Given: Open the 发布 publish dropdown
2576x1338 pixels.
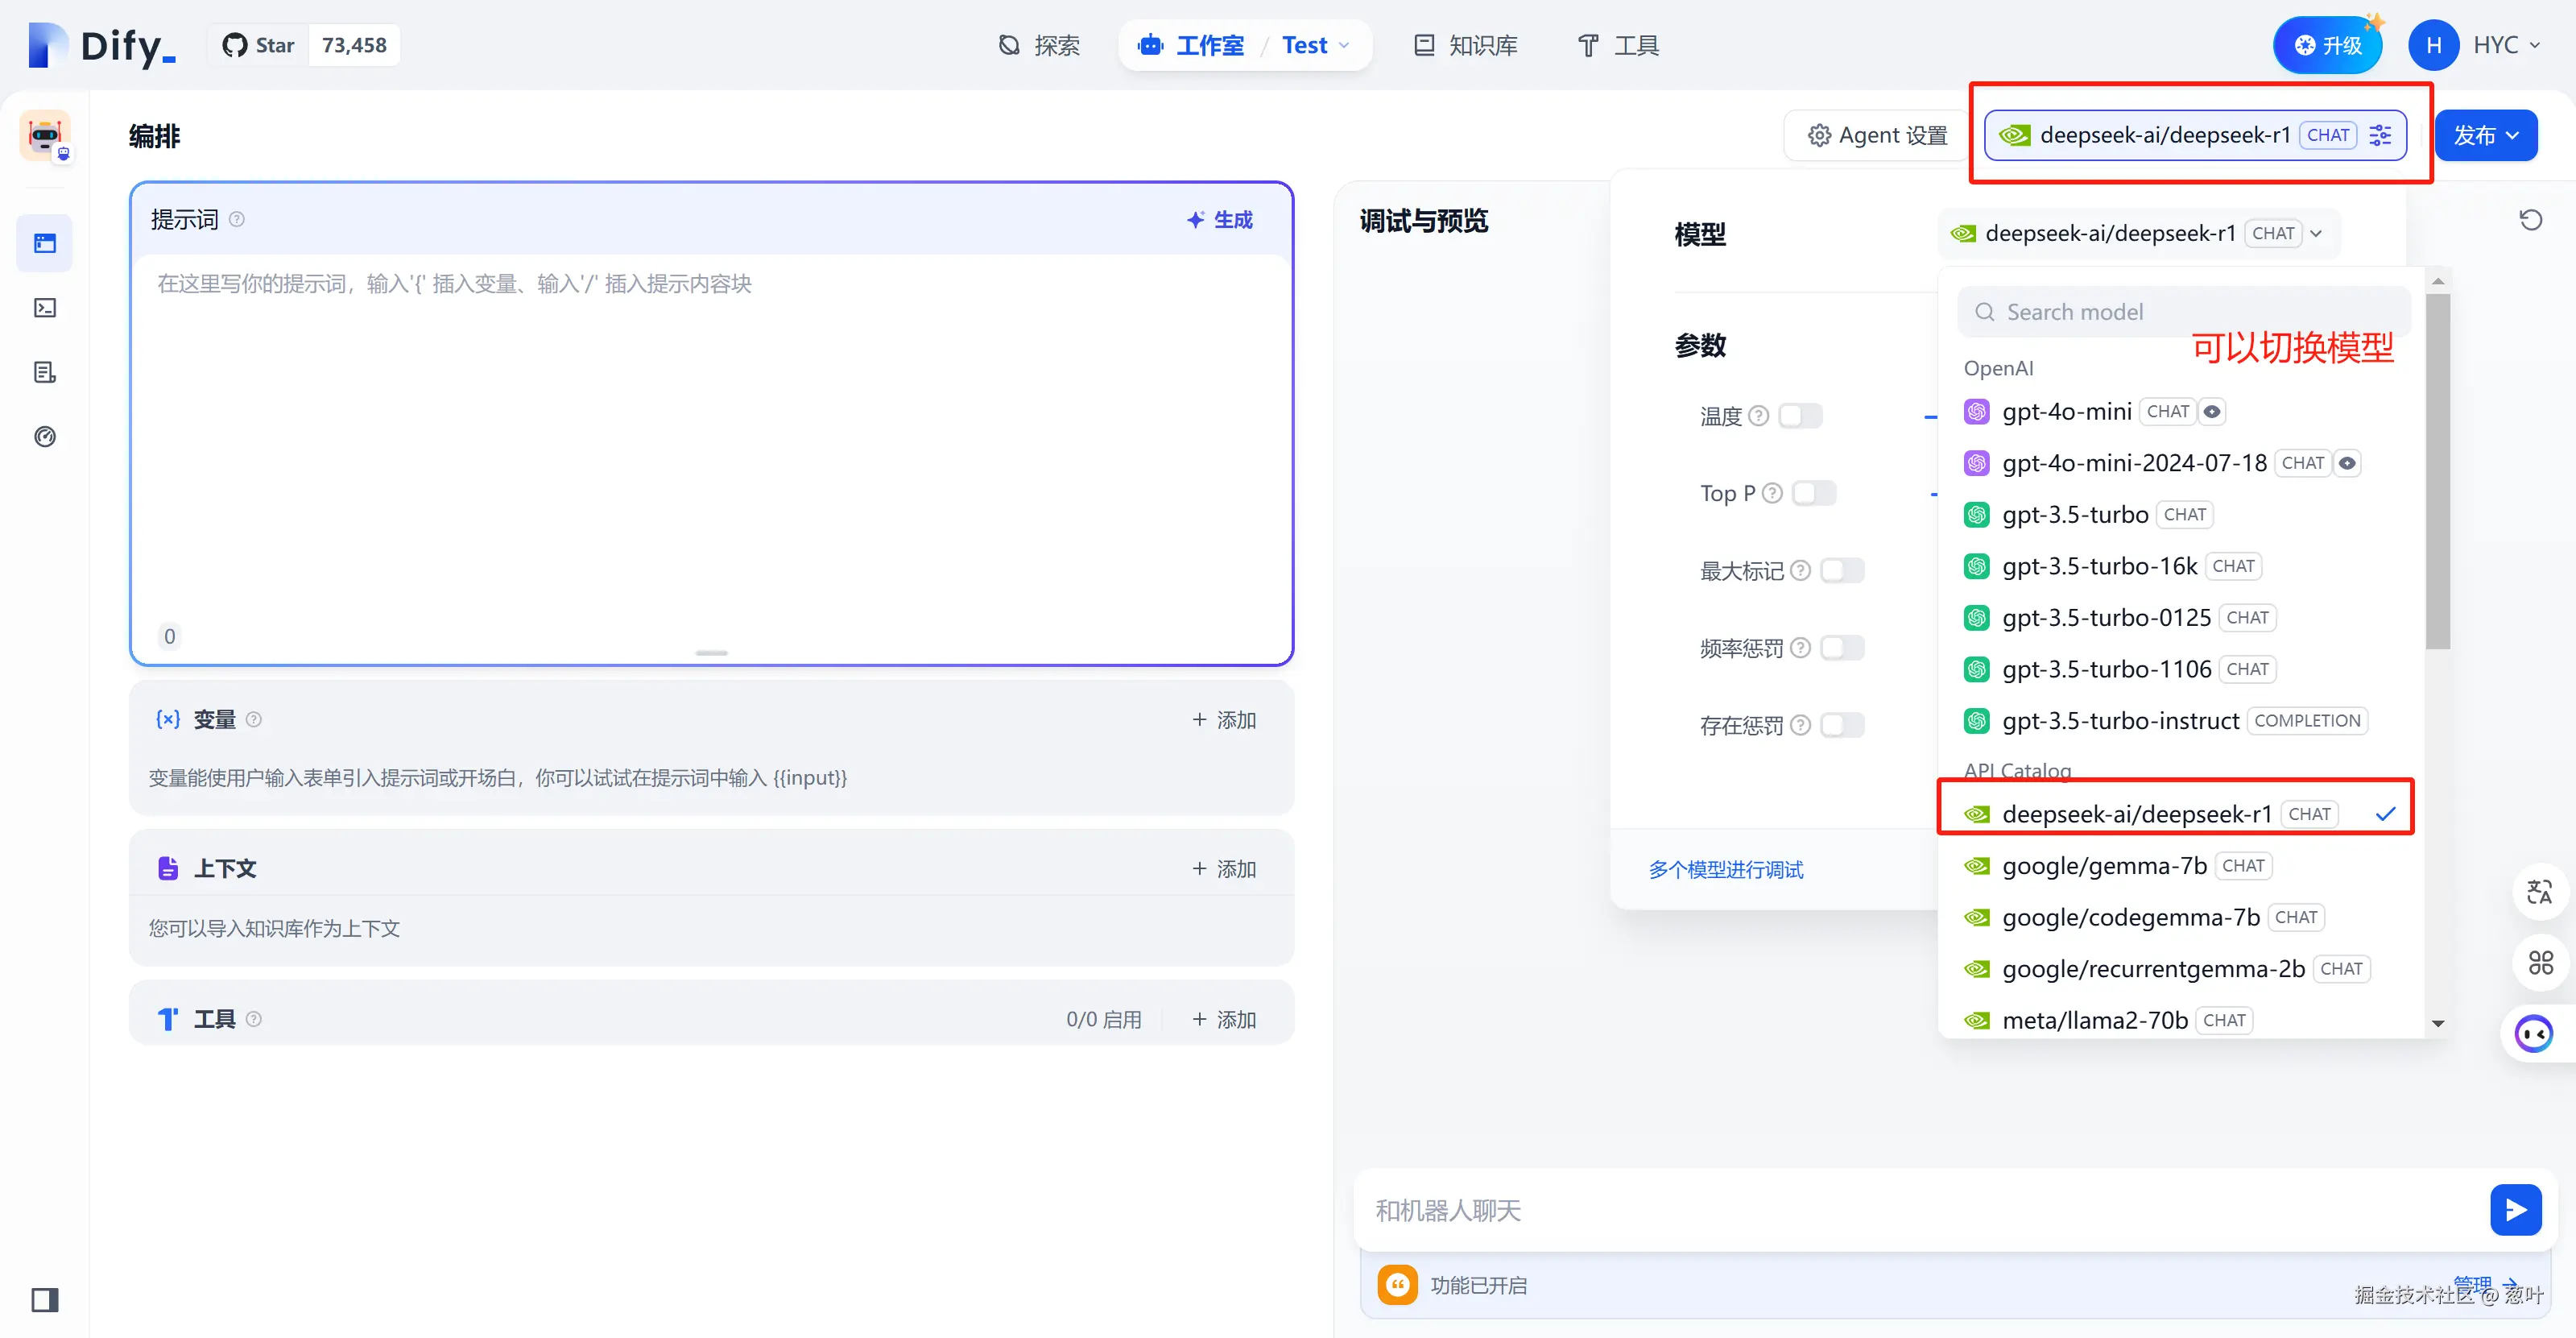Looking at the screenshot, I should click(x=2485, y=135).
